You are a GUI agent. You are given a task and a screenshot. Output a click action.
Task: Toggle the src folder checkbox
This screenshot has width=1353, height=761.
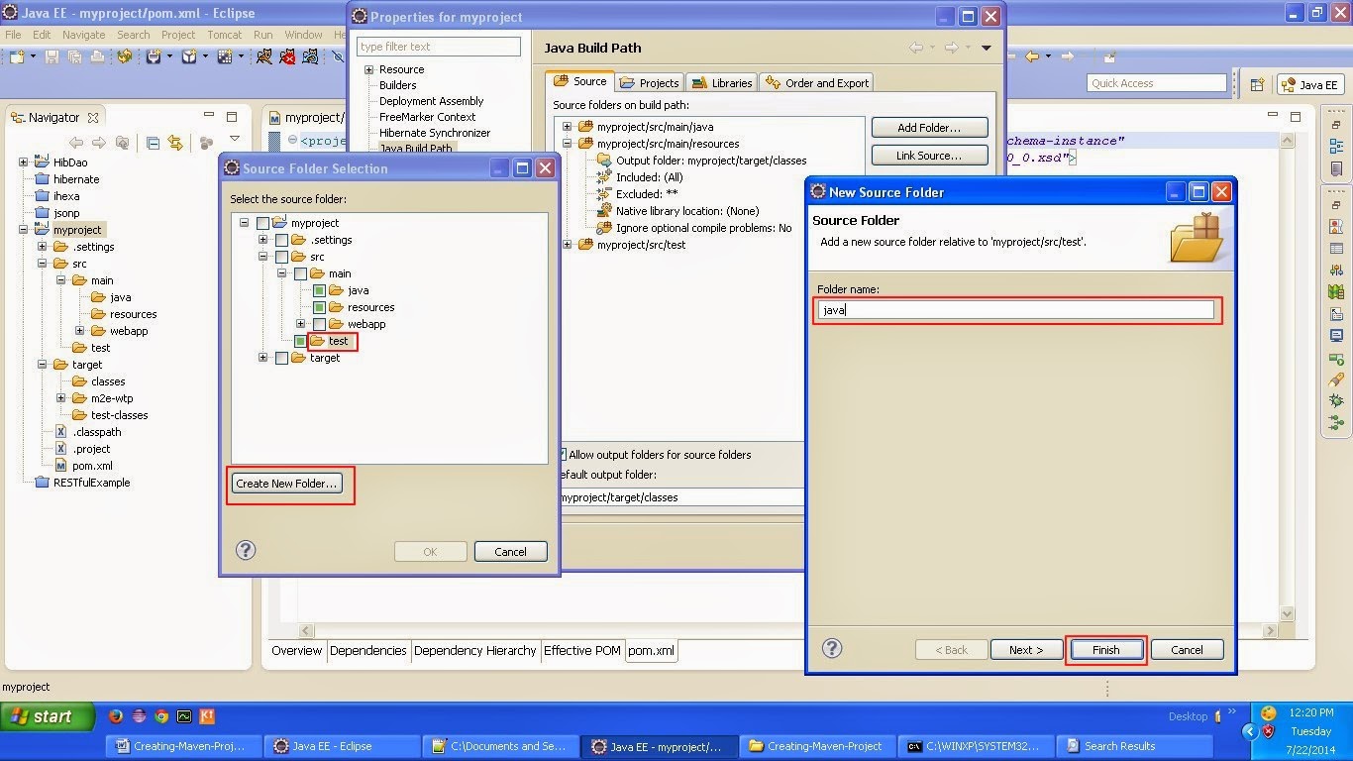click(x=281, y=257)
